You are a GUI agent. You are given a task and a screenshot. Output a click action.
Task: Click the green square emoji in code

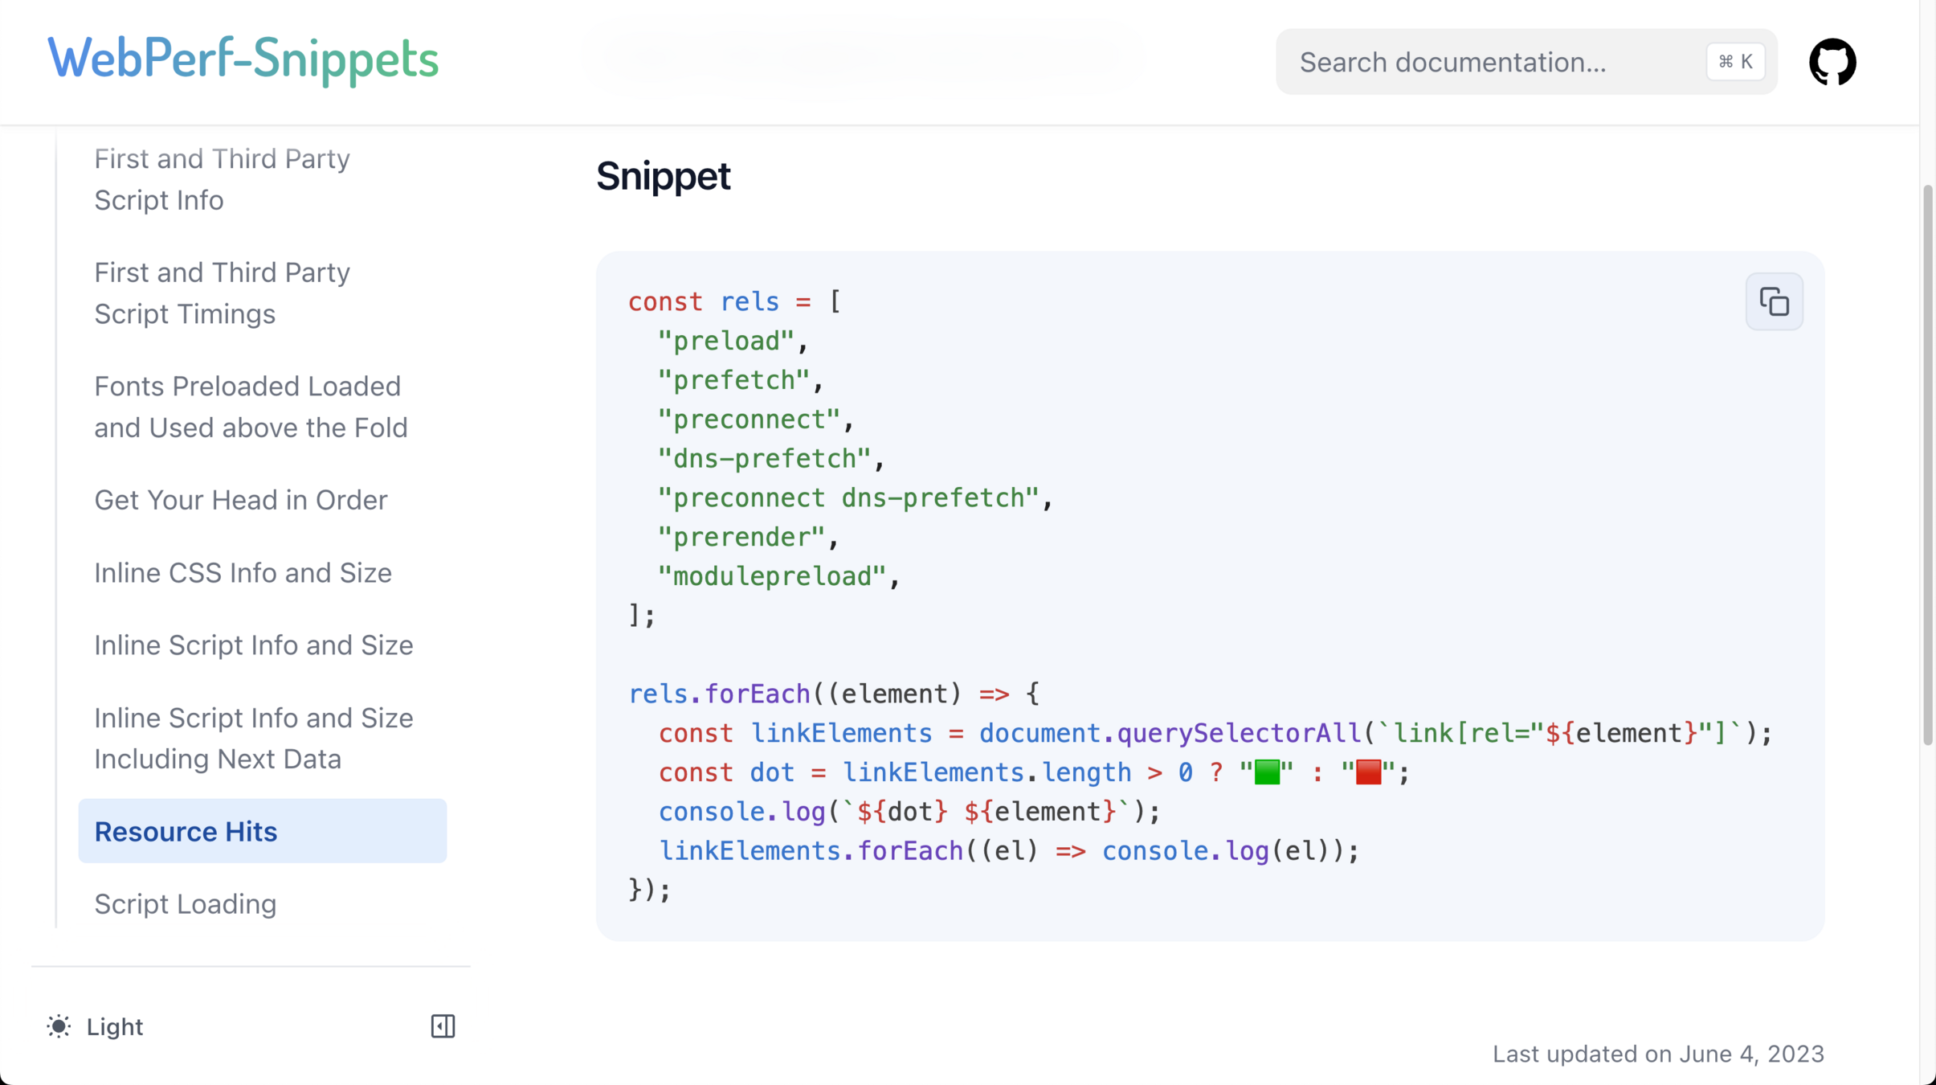1267,772
